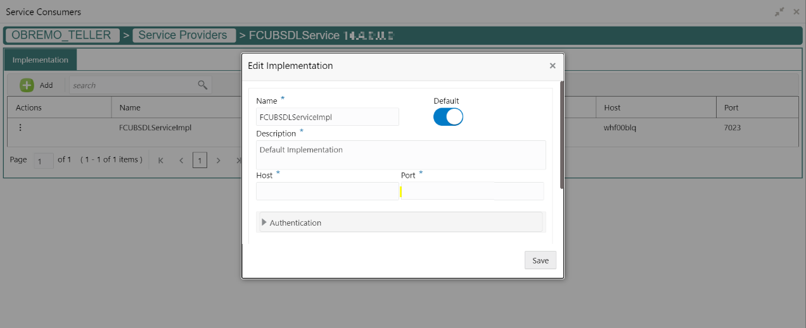
Task: Click the Description text area
Action: pos(401,155)
